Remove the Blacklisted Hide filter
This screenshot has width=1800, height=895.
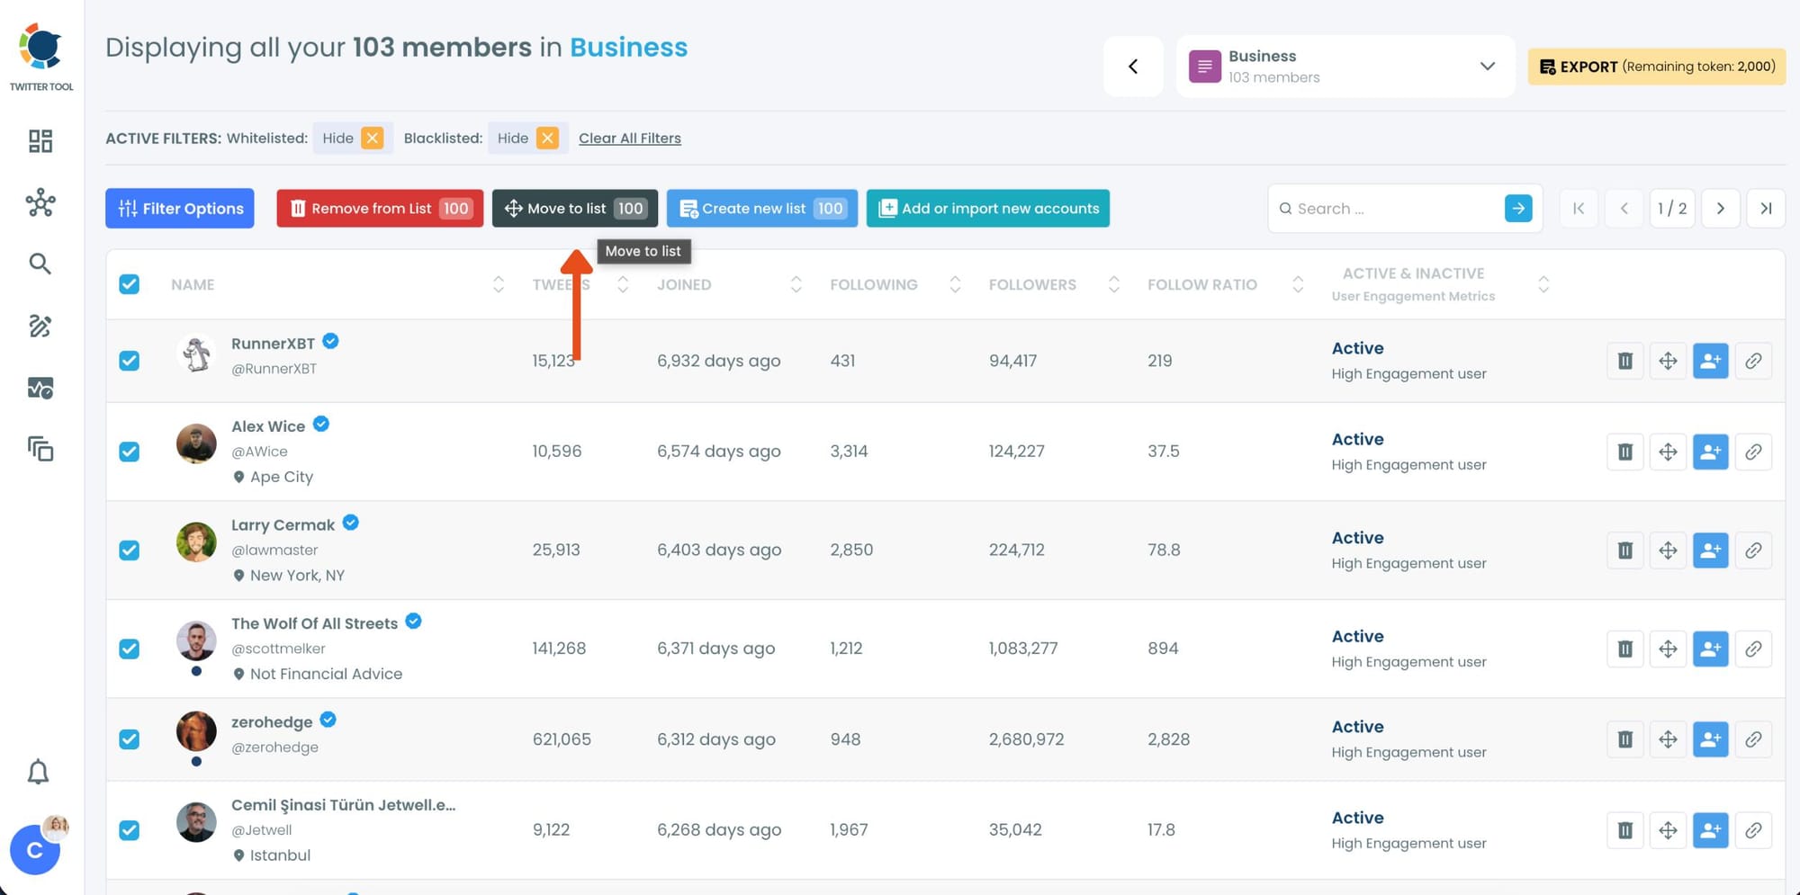[x=547, y=138]
